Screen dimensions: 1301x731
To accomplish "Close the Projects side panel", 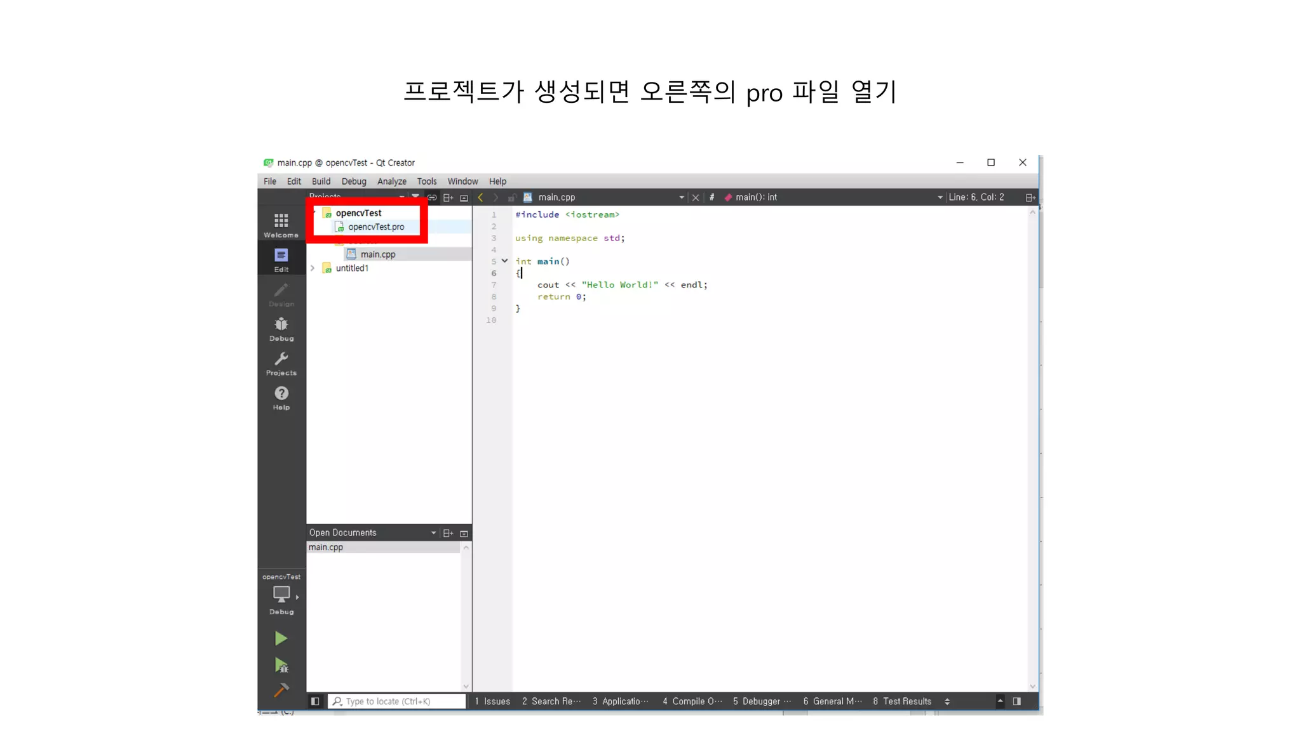I will click(x=464, y=198).
